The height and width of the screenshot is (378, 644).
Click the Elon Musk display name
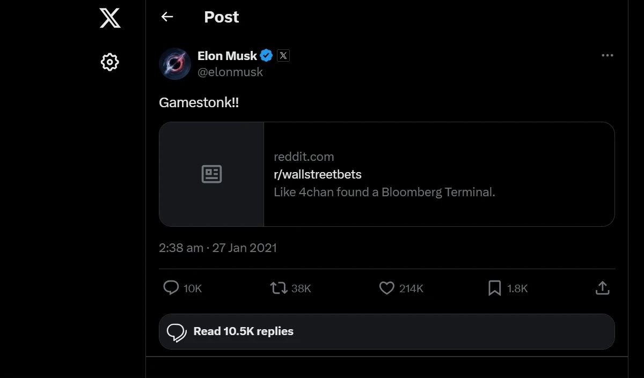coord(227,56)
